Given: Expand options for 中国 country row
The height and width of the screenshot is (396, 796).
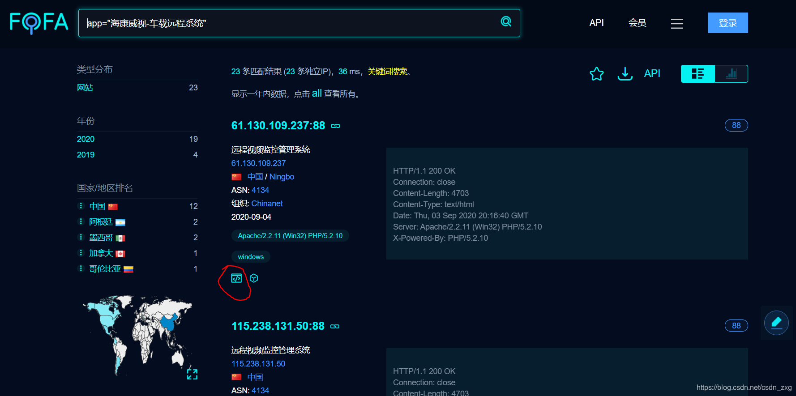Looking at the screenshot, I should [81, 206].
